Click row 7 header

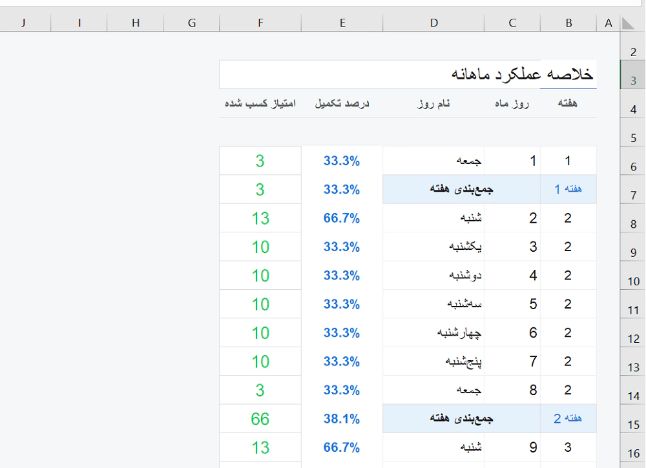pos(633,196)
